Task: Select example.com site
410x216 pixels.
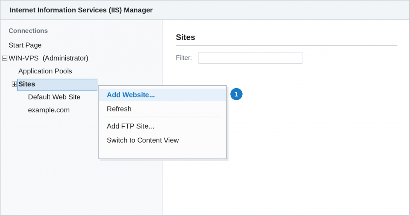Action: (49, 110)
